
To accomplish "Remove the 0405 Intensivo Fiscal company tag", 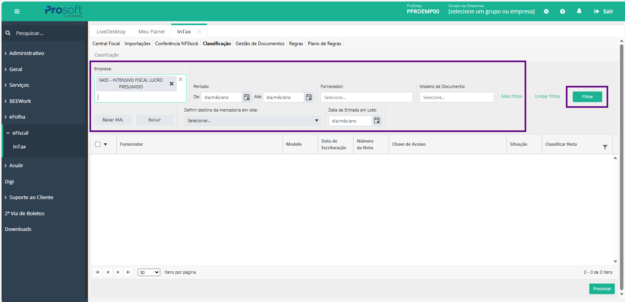I will tap(171, 84).
